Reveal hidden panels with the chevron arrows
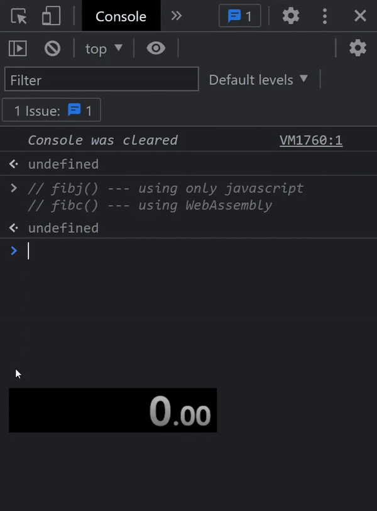The image size is (377, 511). tap(177, 16)
